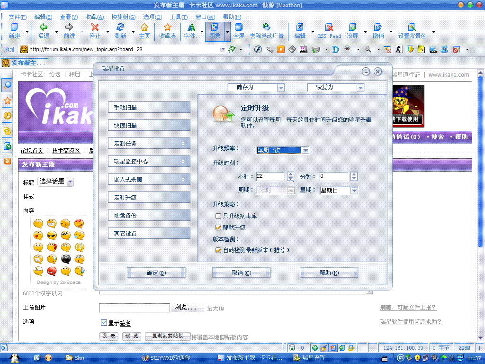Open the 帮助(H) menu
This screenshot has height=364, width=485.
[x=232, y=17]
